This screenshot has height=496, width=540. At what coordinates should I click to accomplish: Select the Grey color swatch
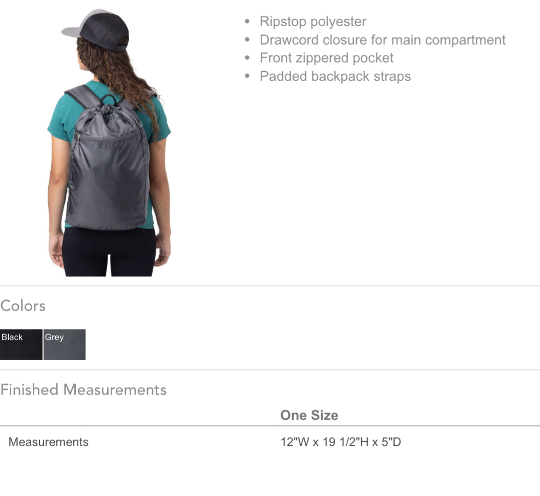[65, 344]
